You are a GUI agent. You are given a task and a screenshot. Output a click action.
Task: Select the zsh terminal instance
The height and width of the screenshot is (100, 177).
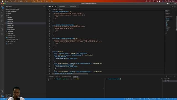tap(170, 81)
